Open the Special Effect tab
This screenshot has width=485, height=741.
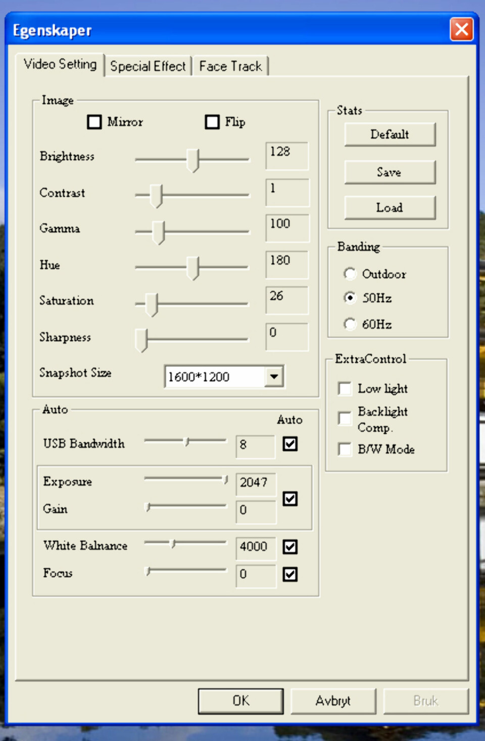148,66
